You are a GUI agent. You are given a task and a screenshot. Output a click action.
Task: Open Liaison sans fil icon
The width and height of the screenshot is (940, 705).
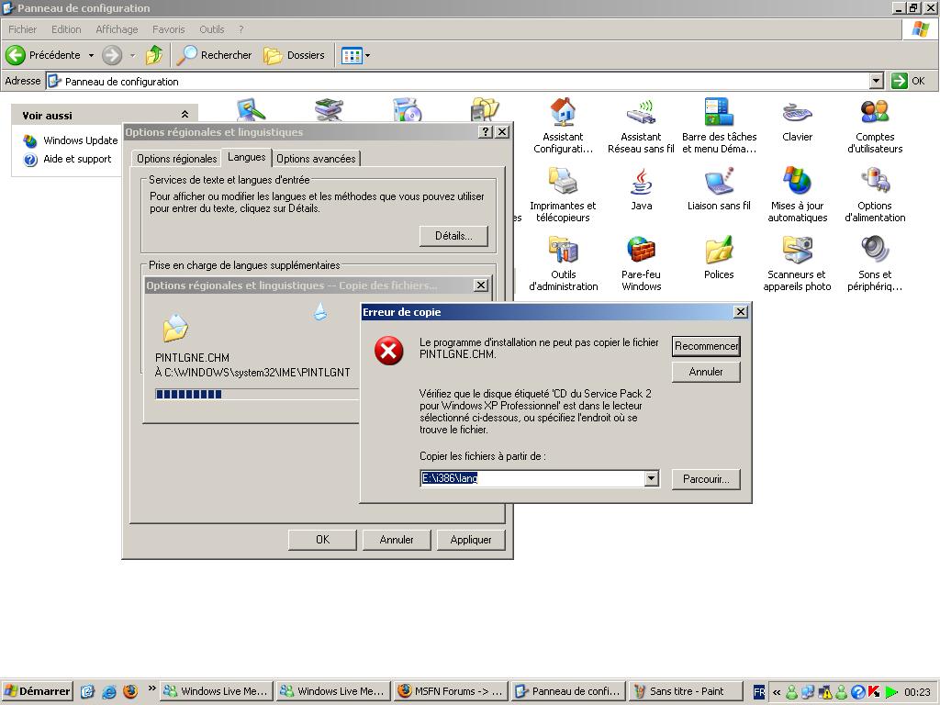tap(719, 181)
